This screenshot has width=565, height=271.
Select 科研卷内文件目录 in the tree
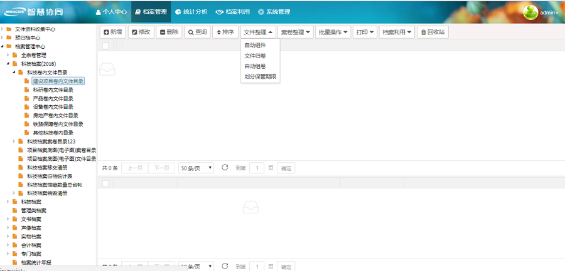(x=53, y=90)
